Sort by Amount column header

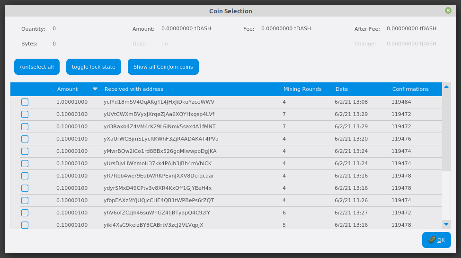click(x=67, y=89)
